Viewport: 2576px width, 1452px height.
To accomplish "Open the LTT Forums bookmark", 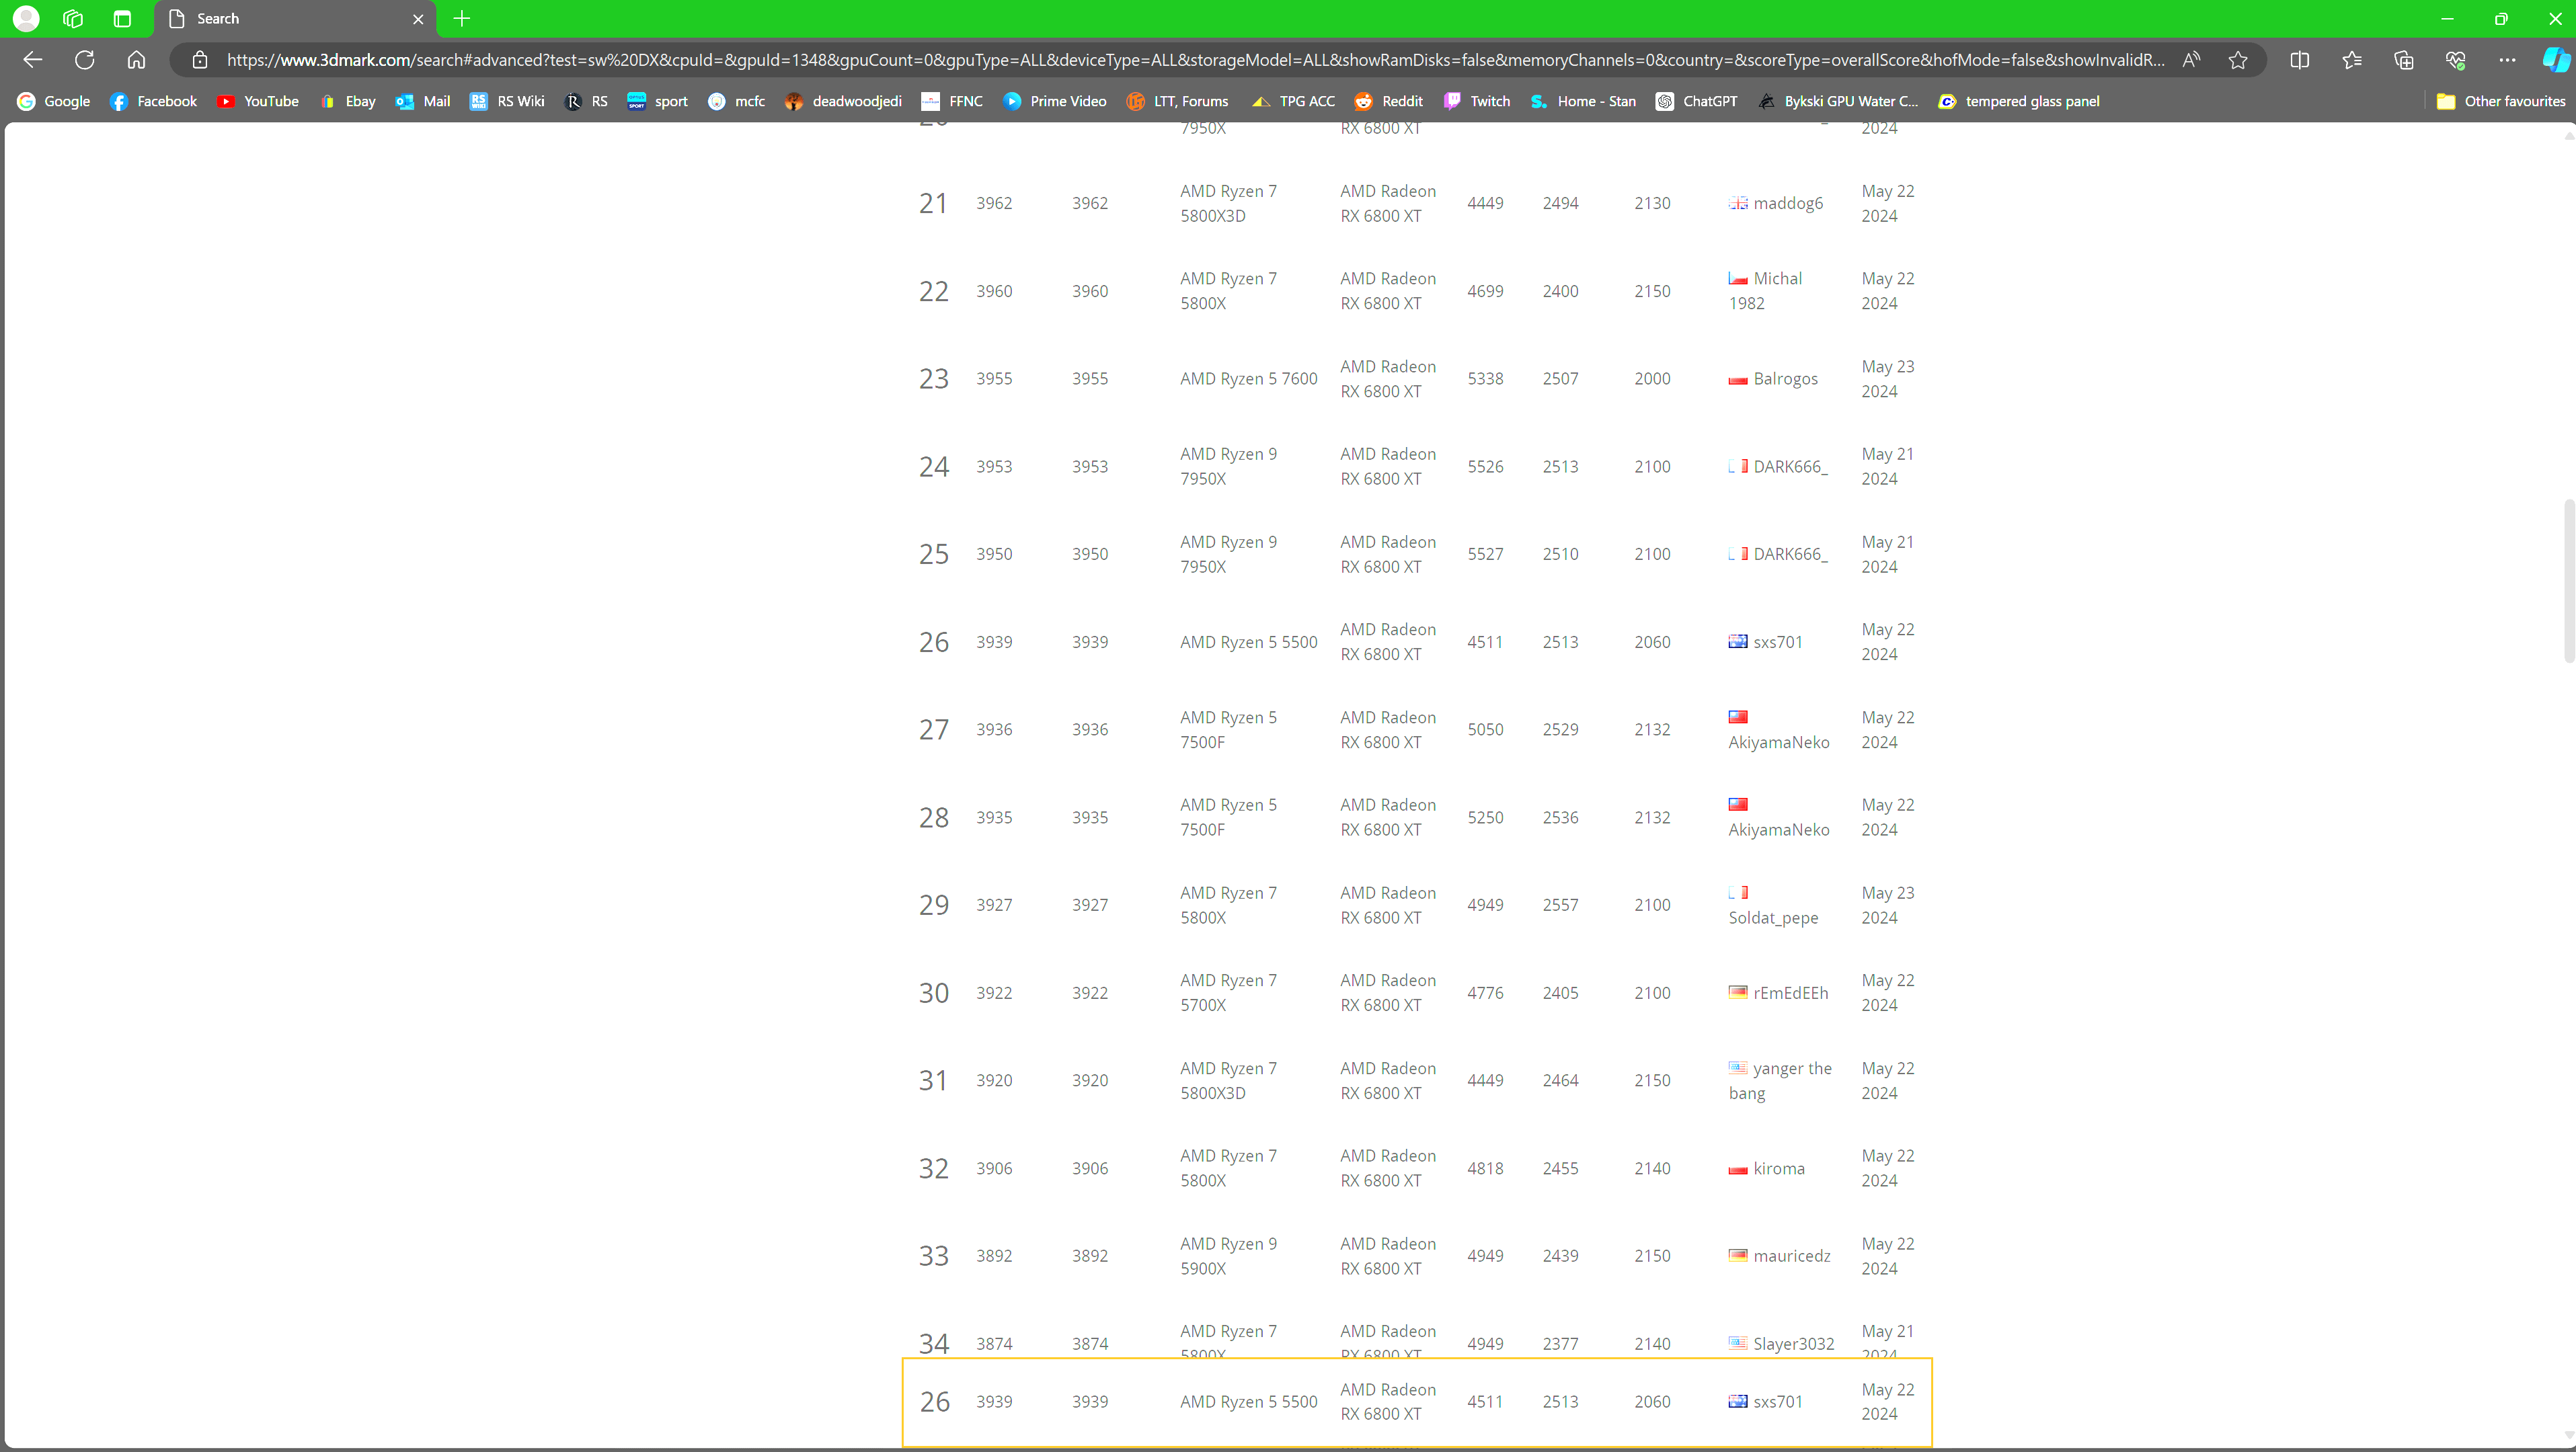I will (x=1178, y=101).
